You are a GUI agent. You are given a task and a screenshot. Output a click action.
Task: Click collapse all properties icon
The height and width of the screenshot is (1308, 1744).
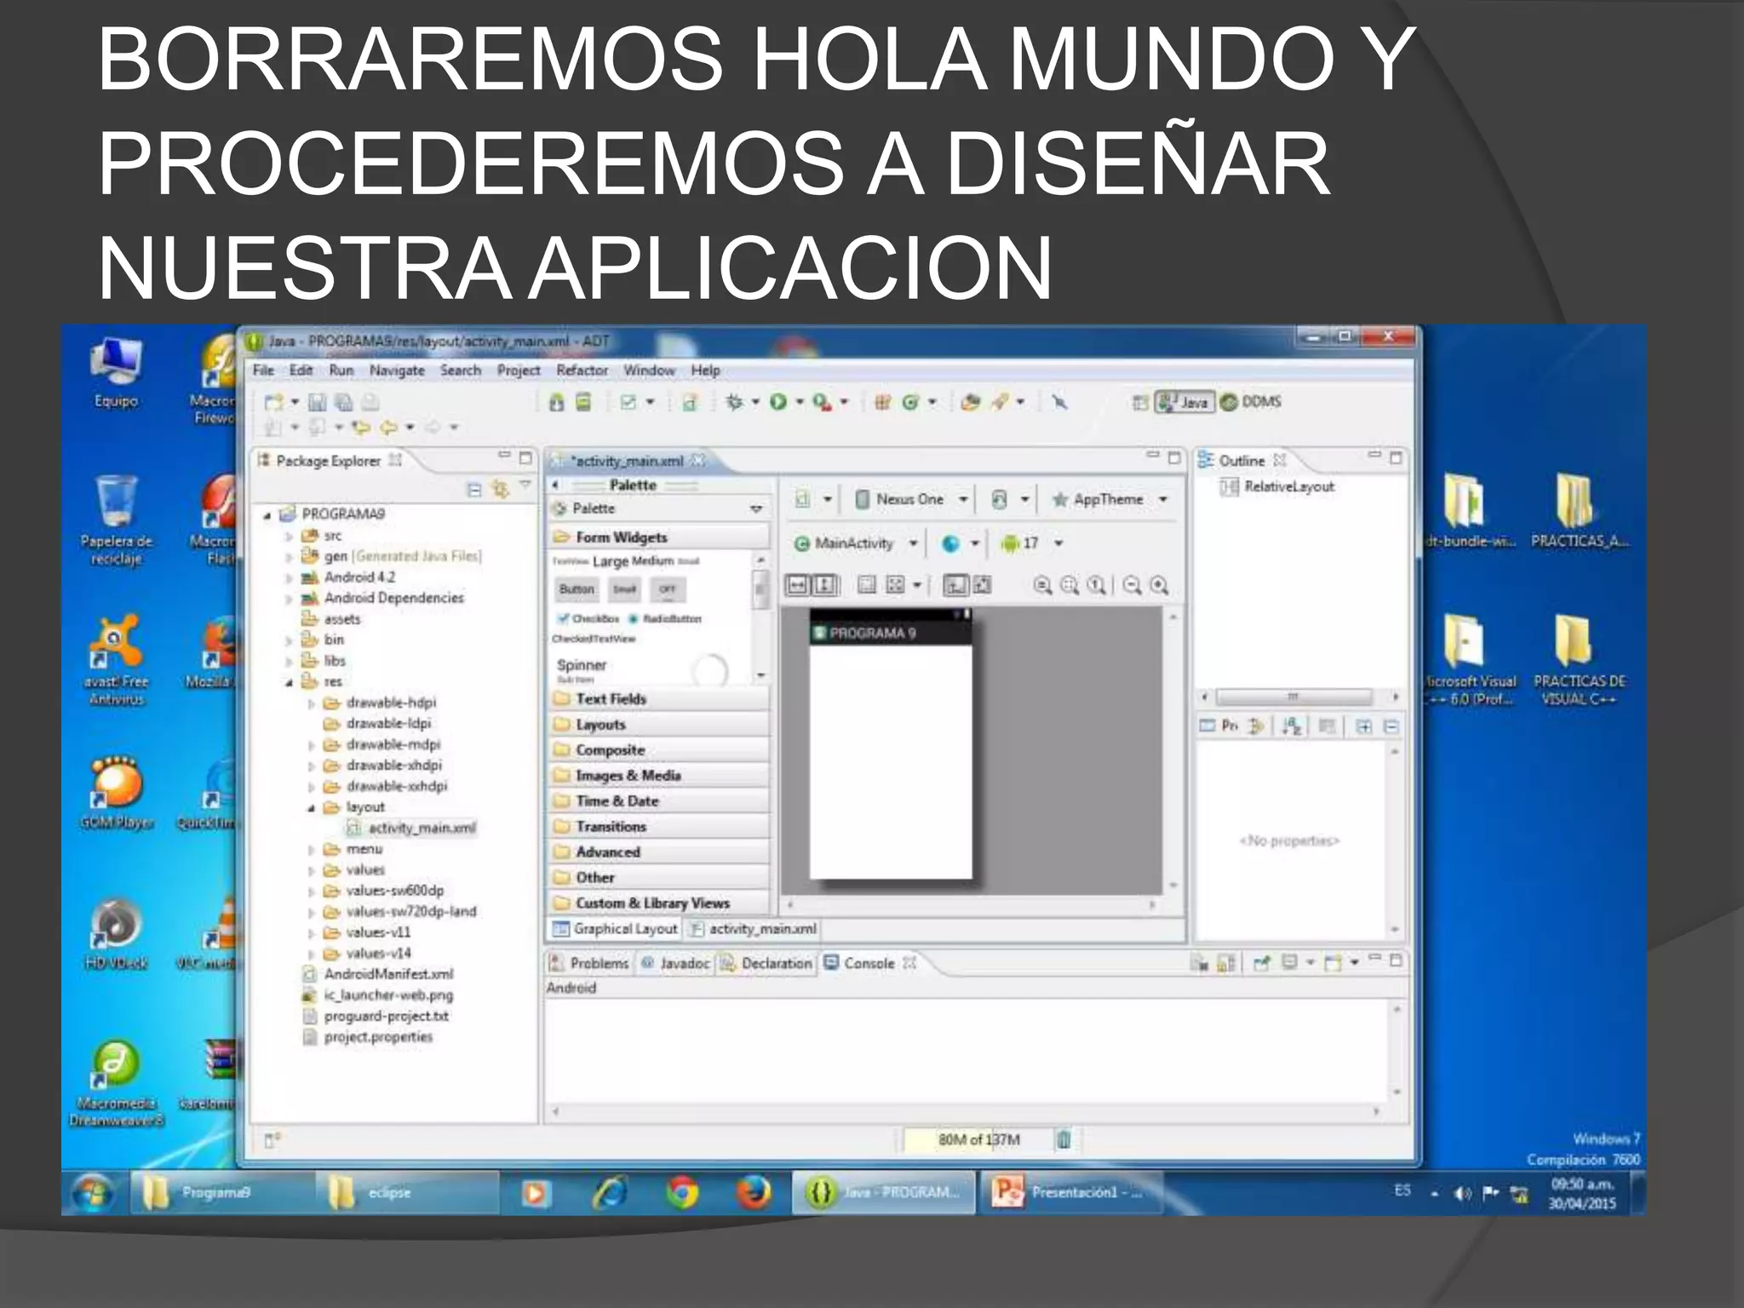[1391, 726]
